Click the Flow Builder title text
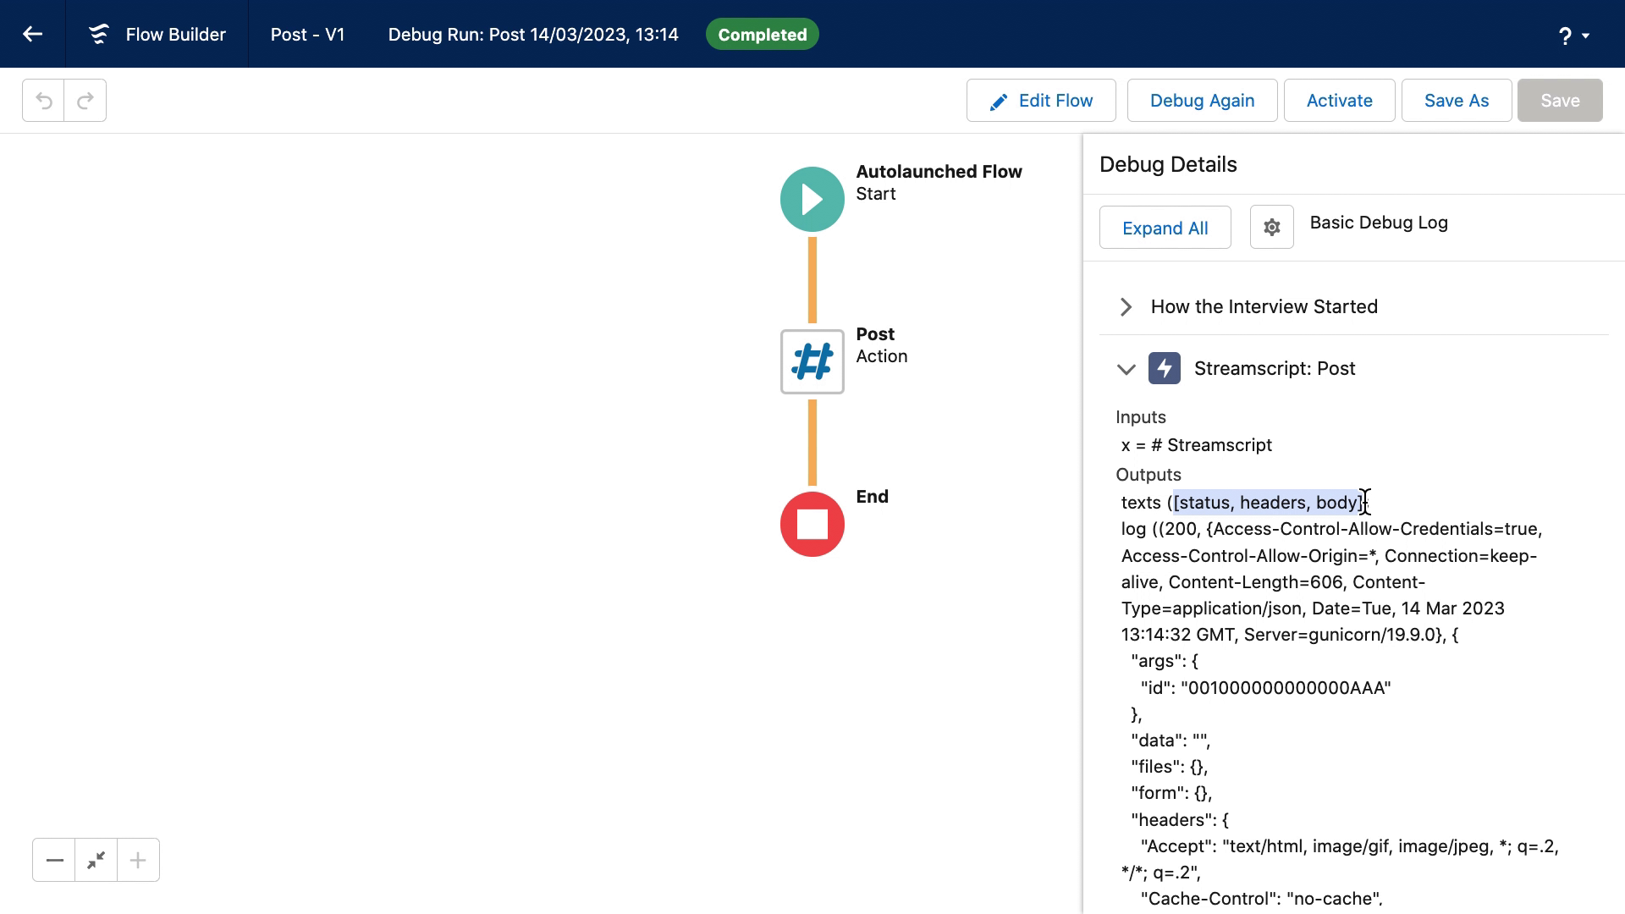Screen dimensions: 1625x914 pyautogui.click(x=176, y=35)
